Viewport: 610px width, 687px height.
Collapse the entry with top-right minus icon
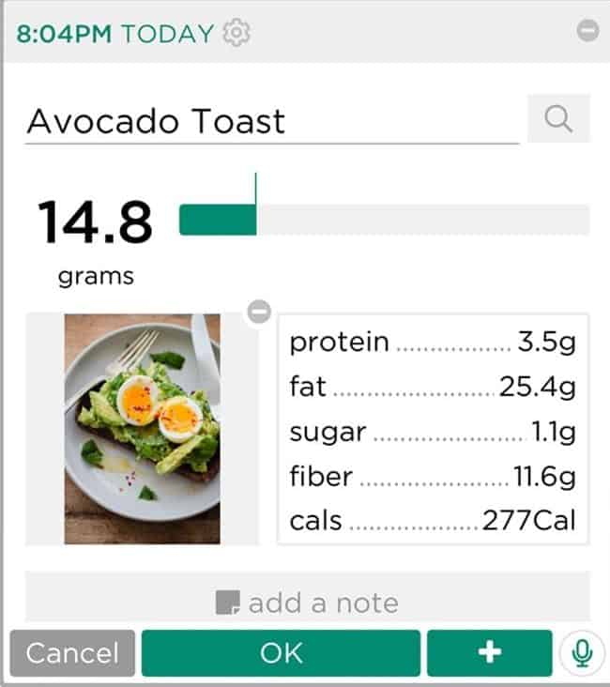(x=587, y=31)
